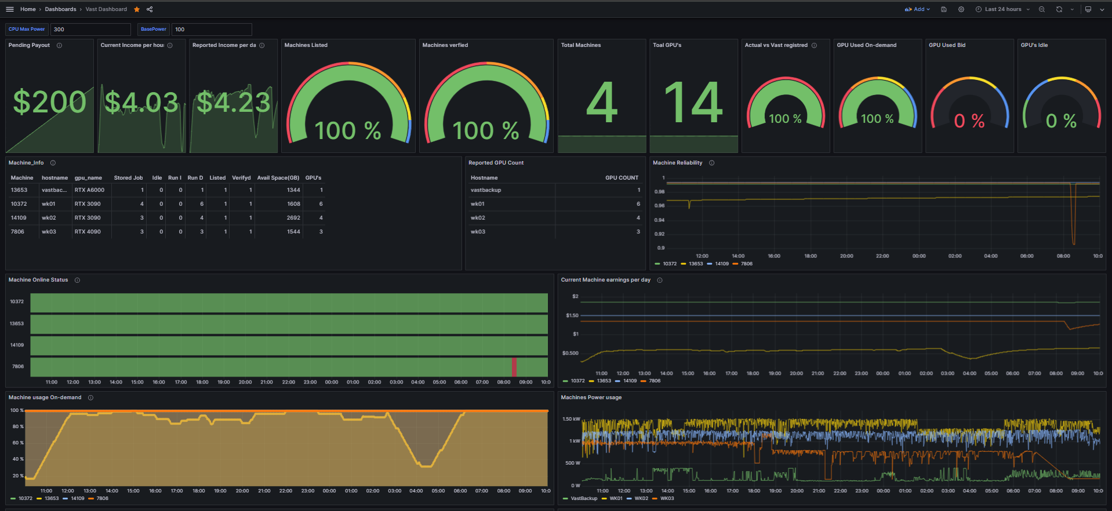Open GPU Used On-demand panel title
This screenshot has width=1112, height=511.
click(866, 45)
